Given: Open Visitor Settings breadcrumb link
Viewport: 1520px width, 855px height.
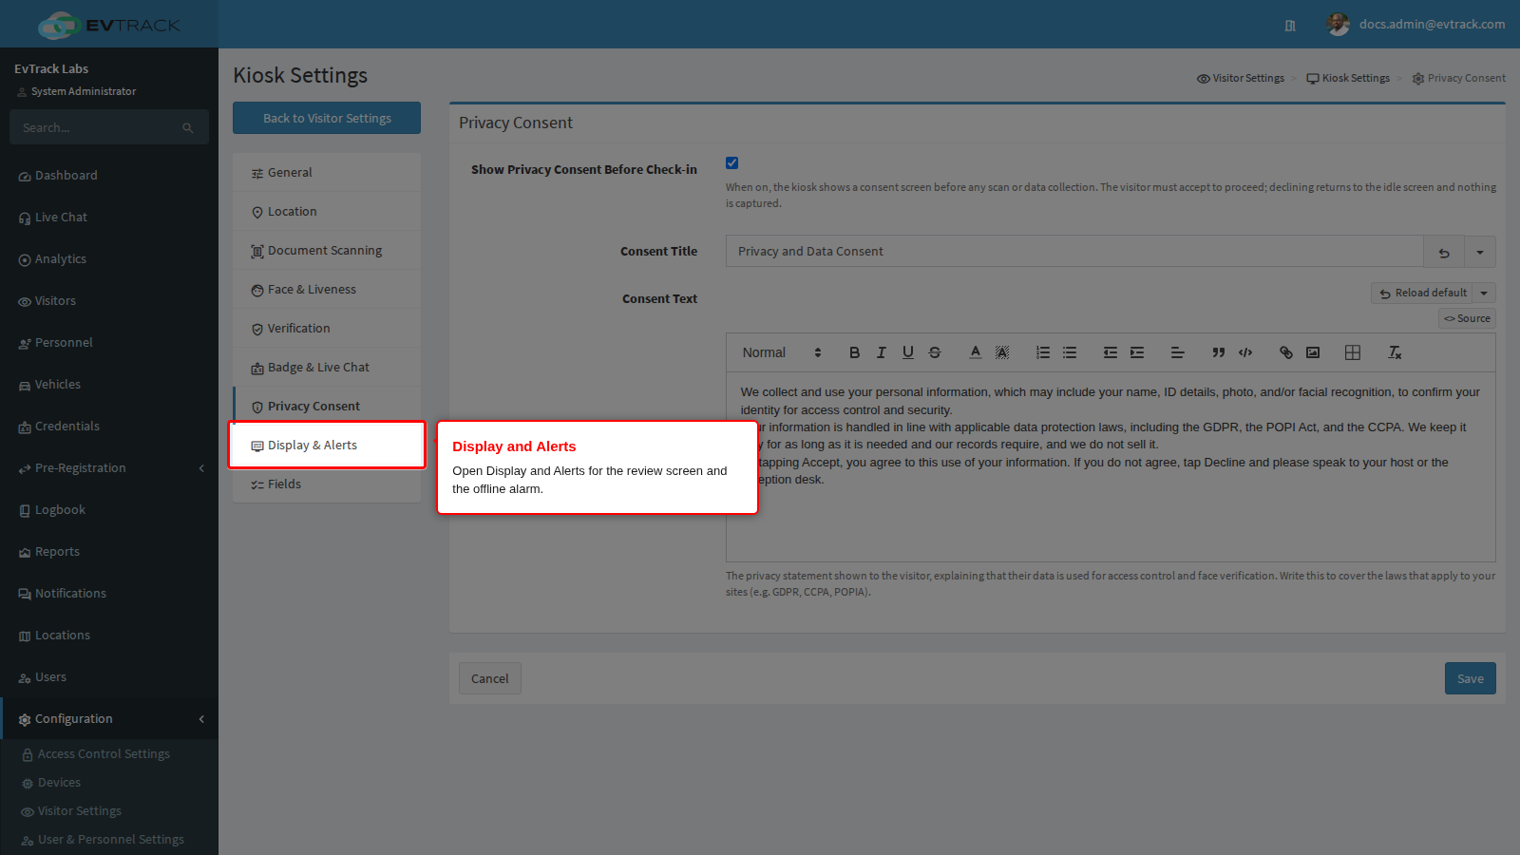Looking at the screenshot, I should click(1241, 78).
